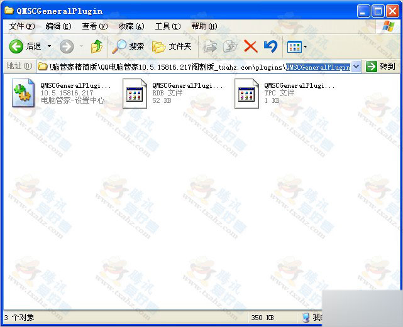Image resolution: width=403 pixels, height=327 pixels.
Task: Open the Help (帮助) menu
Action: point(204,26)
